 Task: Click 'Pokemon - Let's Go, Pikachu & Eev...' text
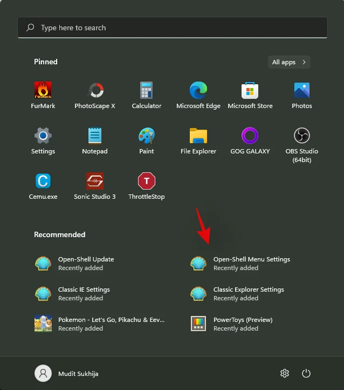pos(111,320)
